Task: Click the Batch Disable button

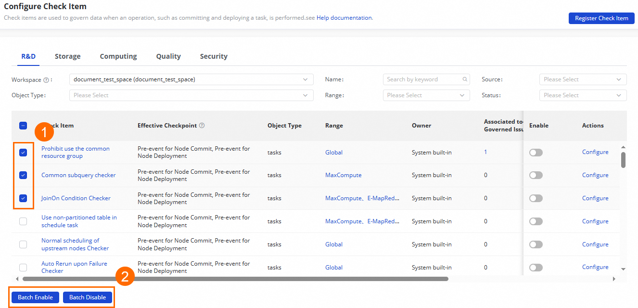Action: coord(88,297)
